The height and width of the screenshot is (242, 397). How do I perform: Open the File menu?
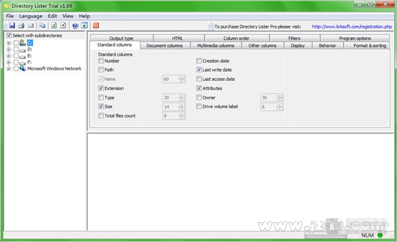10,16
